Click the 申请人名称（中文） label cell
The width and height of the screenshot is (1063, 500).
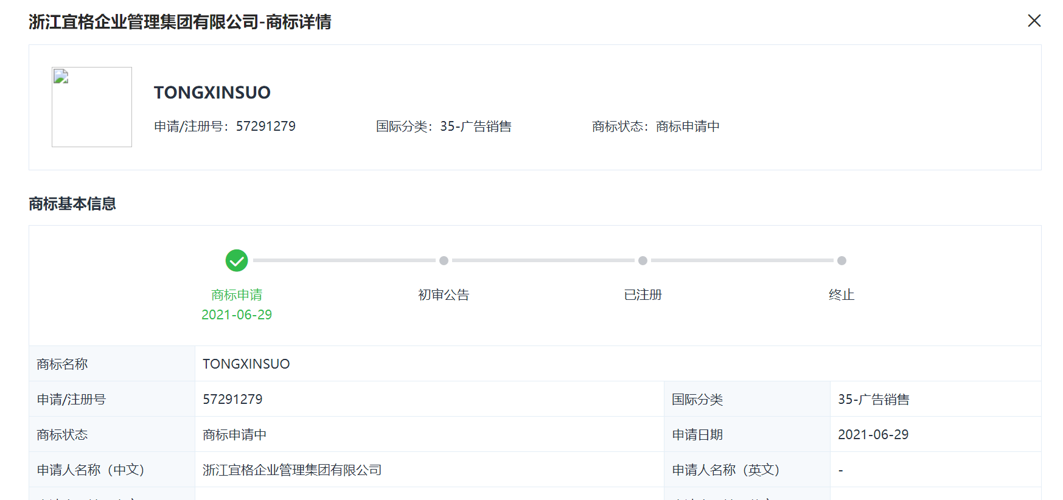point(112,470)
